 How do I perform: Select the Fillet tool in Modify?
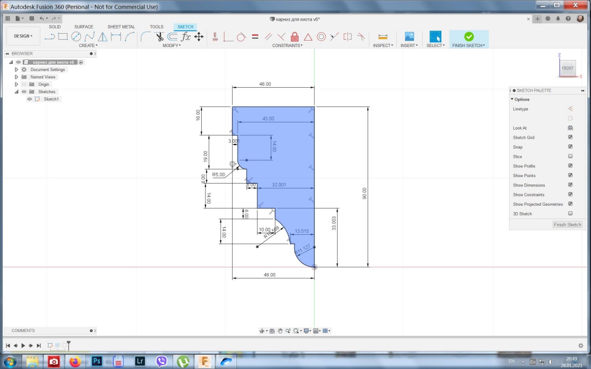[x=145, y=37]
